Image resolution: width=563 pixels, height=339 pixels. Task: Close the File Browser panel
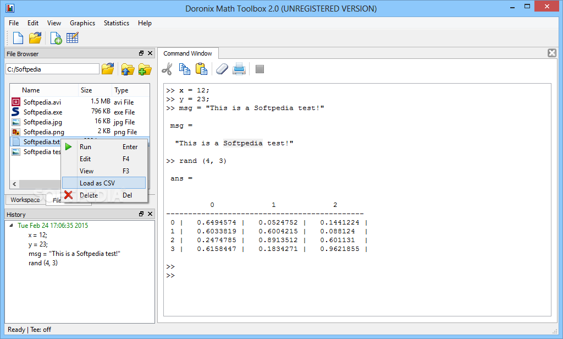150,53
